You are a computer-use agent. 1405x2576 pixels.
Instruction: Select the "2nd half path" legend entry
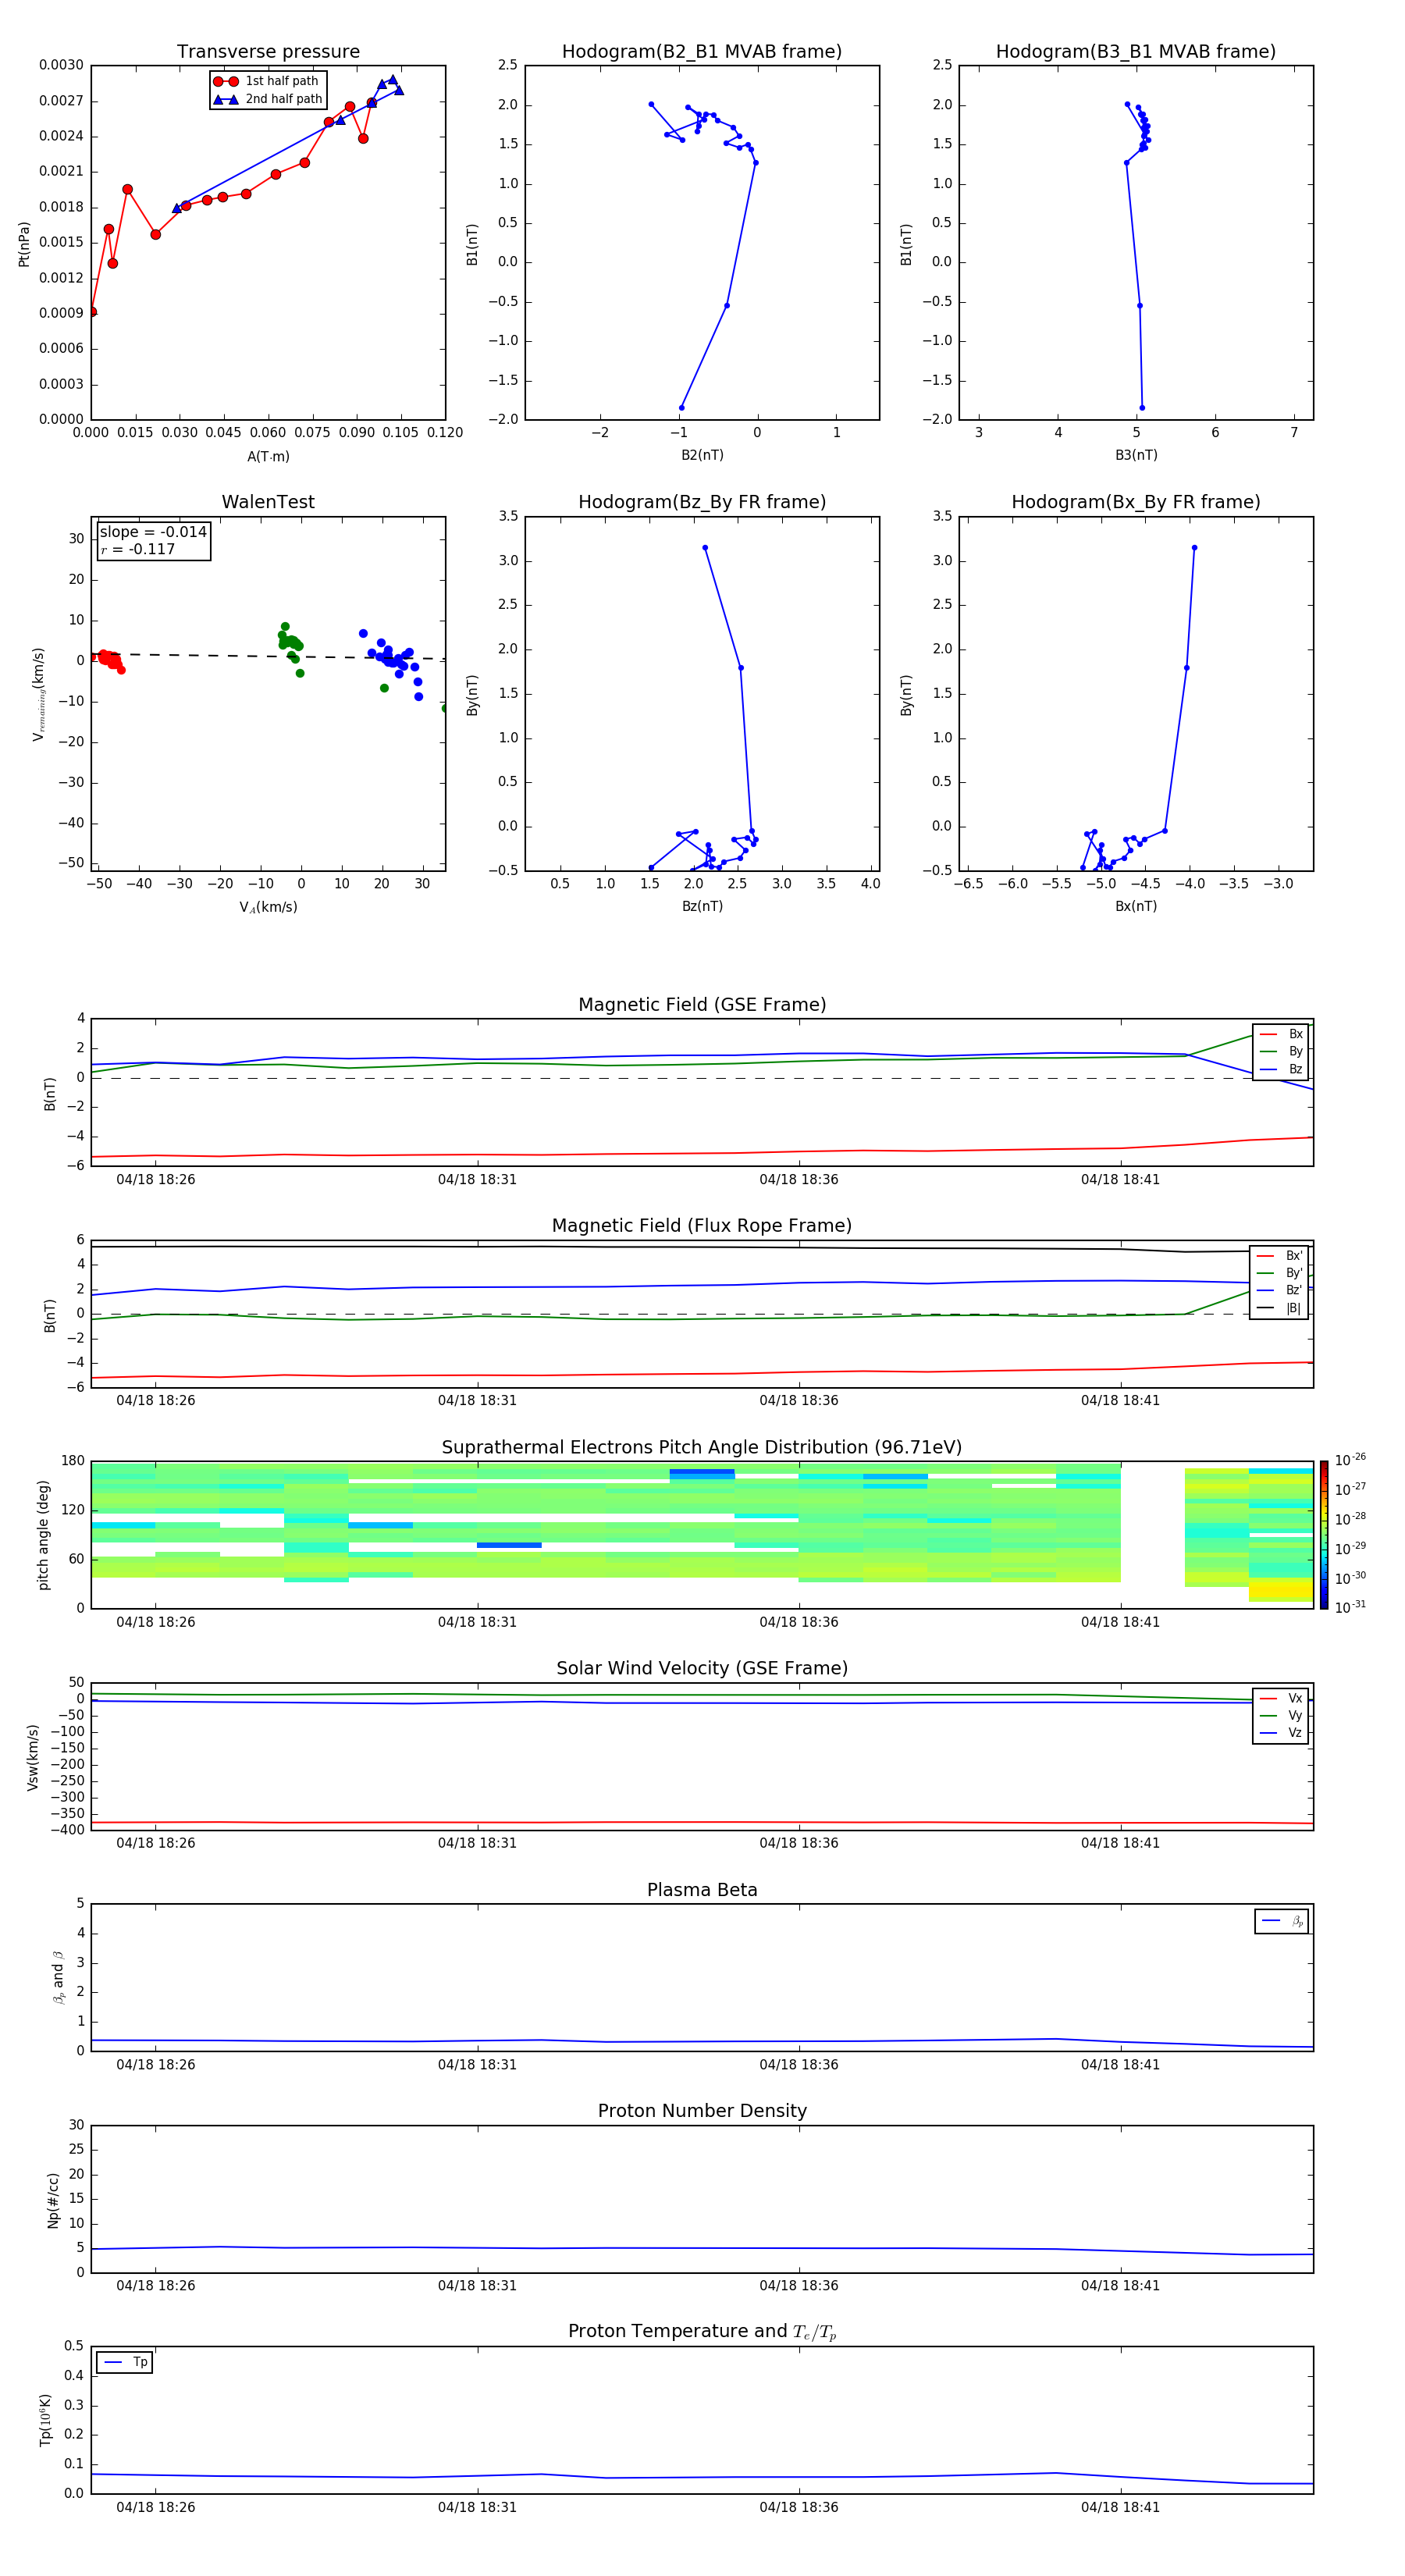click(x=268, y=99)
